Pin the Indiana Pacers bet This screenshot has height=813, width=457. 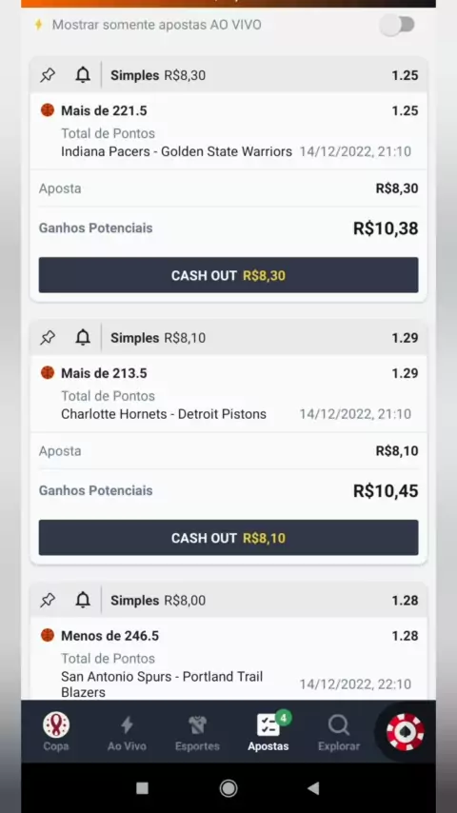pyautogui.click(x=48, y=75)
